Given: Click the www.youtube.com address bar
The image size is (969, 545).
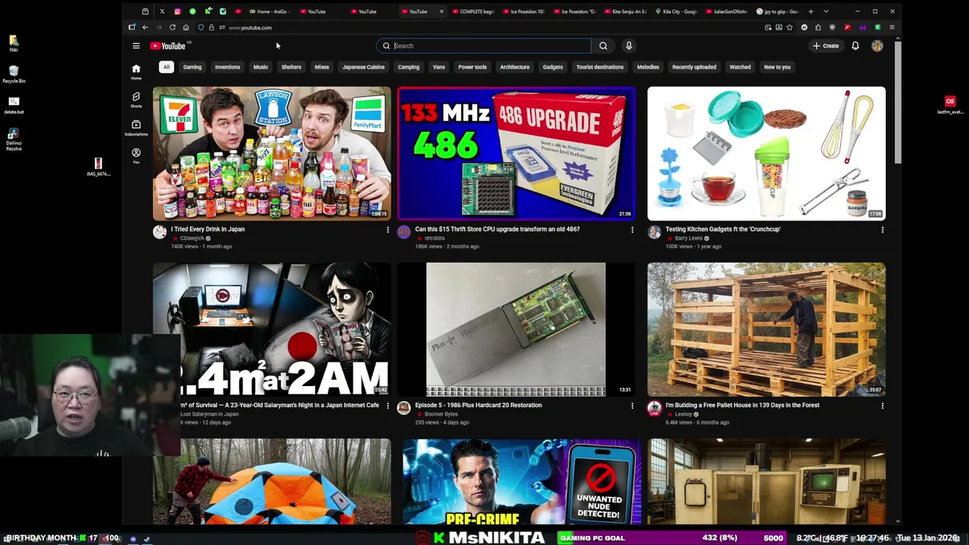Looking at the screenshot, I should coord(250,27).
